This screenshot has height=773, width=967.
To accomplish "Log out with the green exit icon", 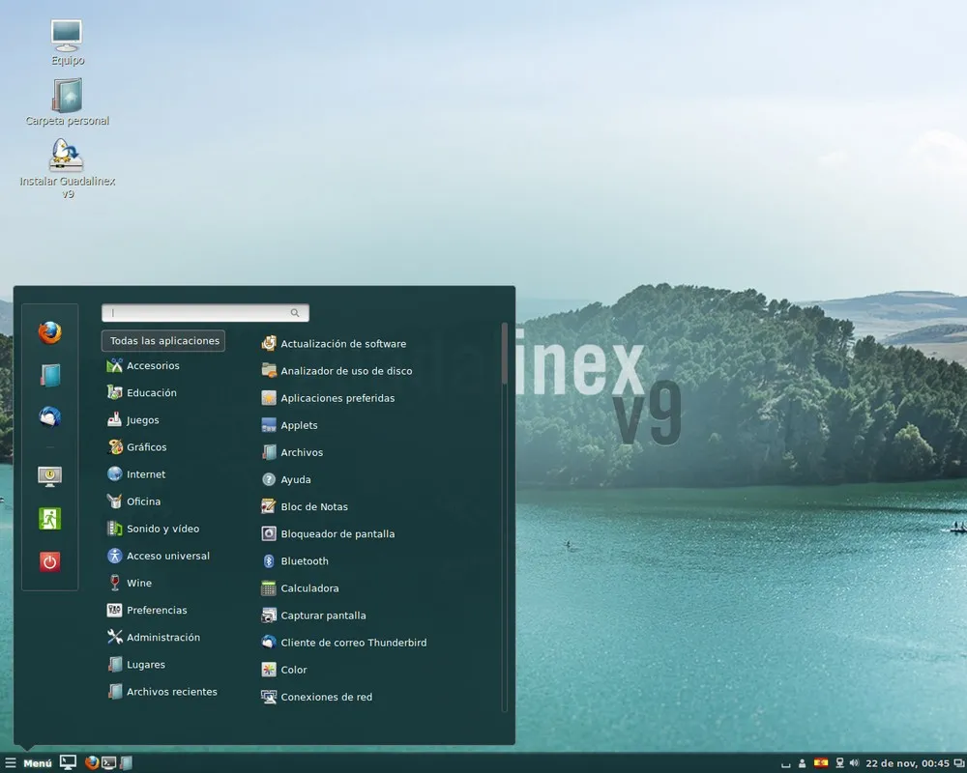I will tap(49, 519).
